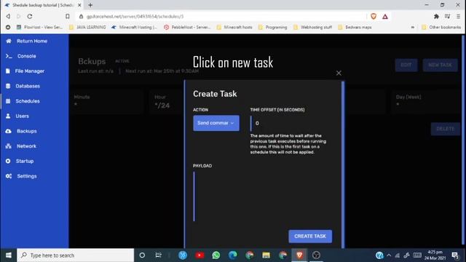
Task: Open Task View on the taskbar
Action: coord(159,255)
